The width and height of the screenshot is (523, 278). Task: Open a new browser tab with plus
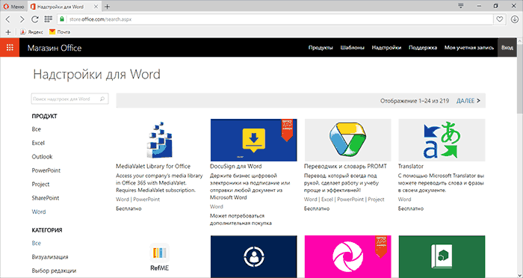coord(108,6)
